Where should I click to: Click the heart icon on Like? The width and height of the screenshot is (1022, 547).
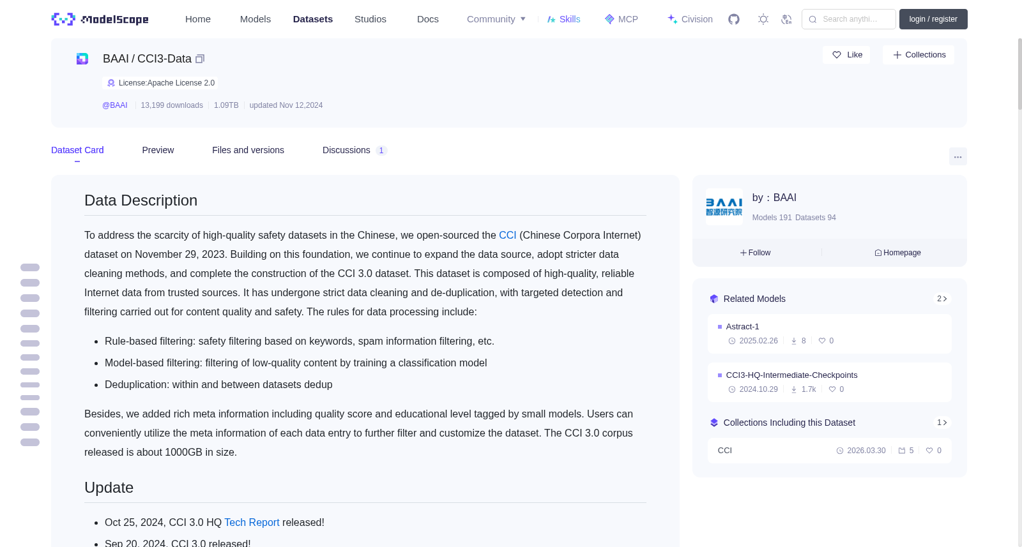[x=837, y=55]
